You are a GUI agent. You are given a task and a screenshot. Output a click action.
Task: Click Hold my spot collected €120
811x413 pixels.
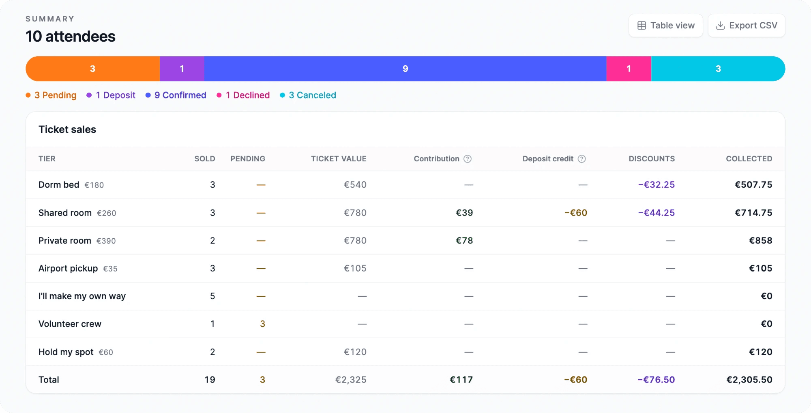(x=760, y=352)
